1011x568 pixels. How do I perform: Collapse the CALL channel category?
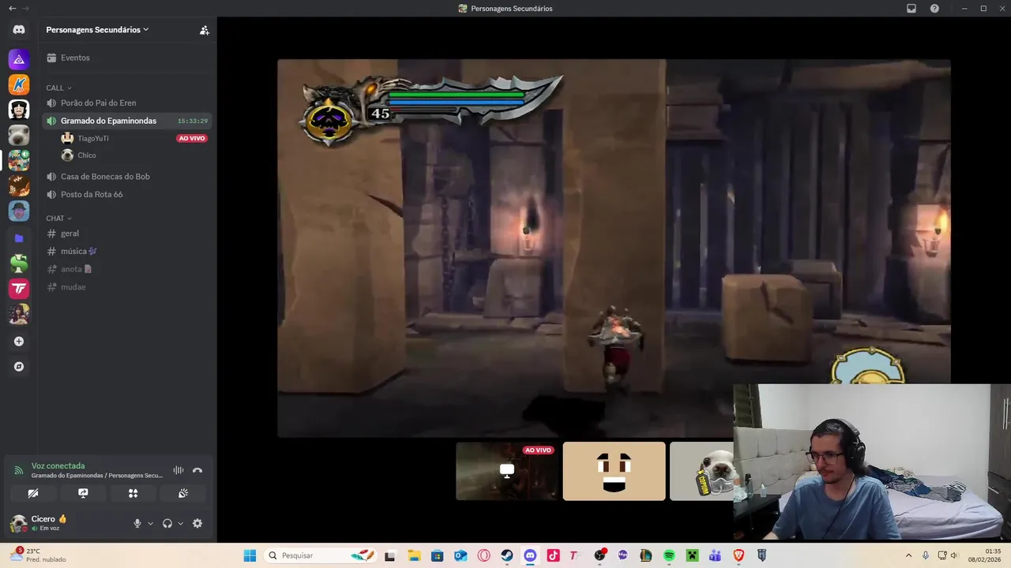tap(58, 88)
